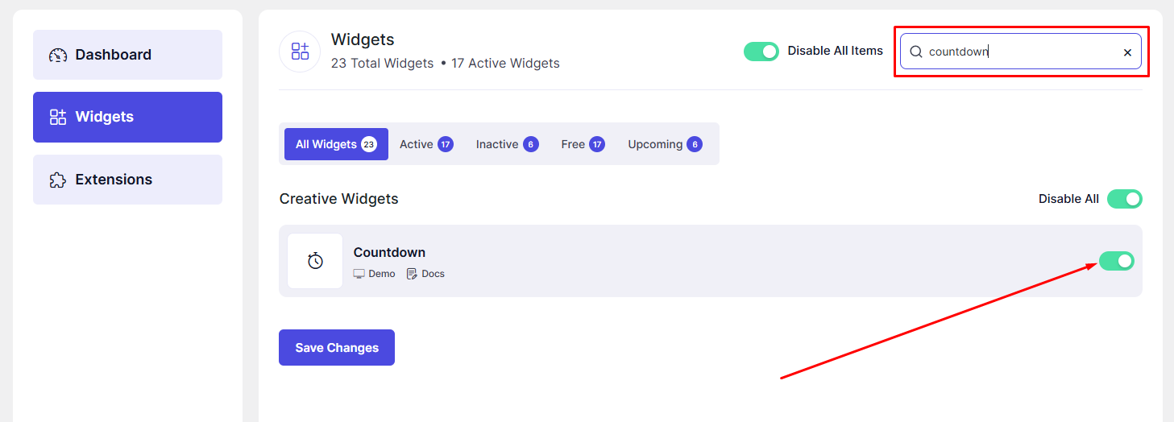Show the Upcoming widgets tab
The width and height of the screenshot is (1174, 422).
tap(665, 144)
